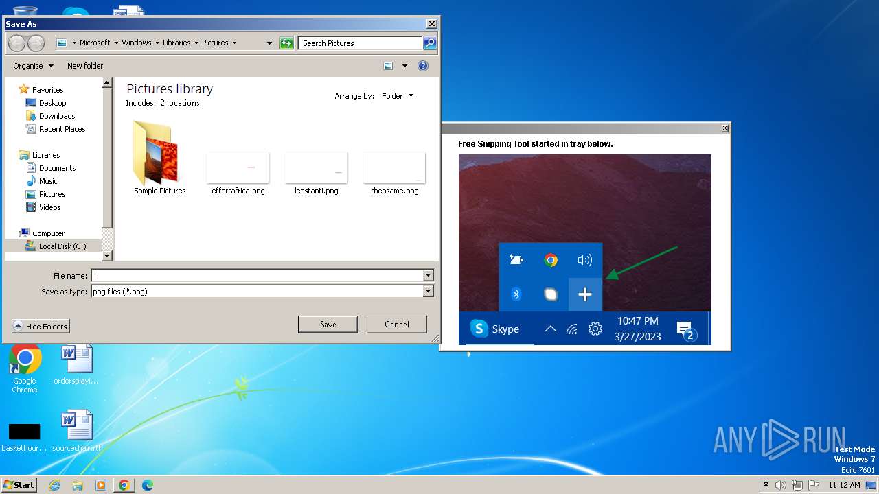The height and width of the screenshot is (494, 879).
Task: Click Libraries in the address breadcrumb
Action: tap(176, 43)
